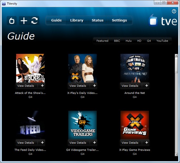
Task: View Details for G4 Videogame Trailers
Action: [78, 143]
